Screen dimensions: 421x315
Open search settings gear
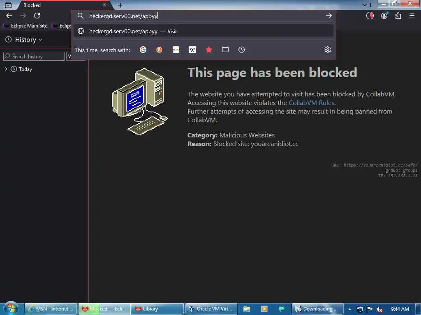(x=328, y=50)
